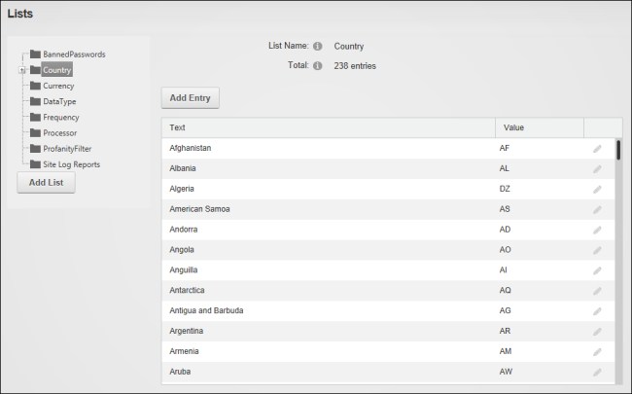
Task: Click the info icon beside List Name
Action: (x=318, y=46)
